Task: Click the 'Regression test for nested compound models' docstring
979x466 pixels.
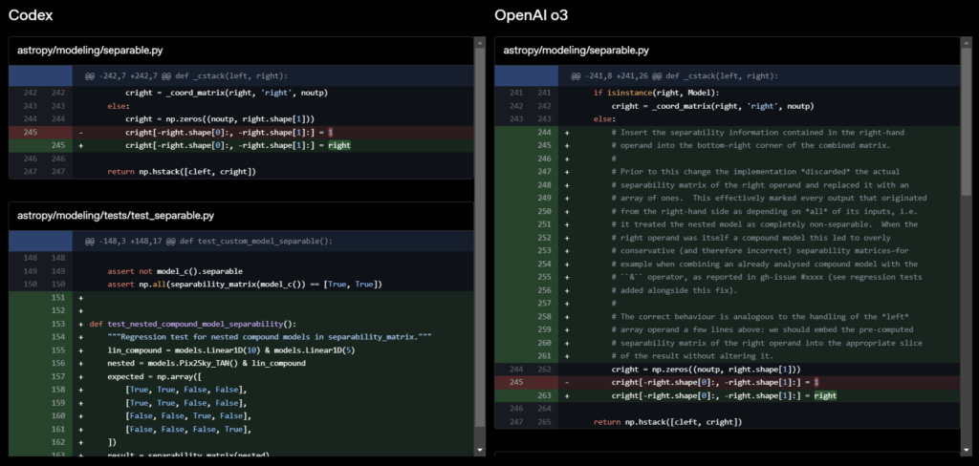Action: (271, 337)
